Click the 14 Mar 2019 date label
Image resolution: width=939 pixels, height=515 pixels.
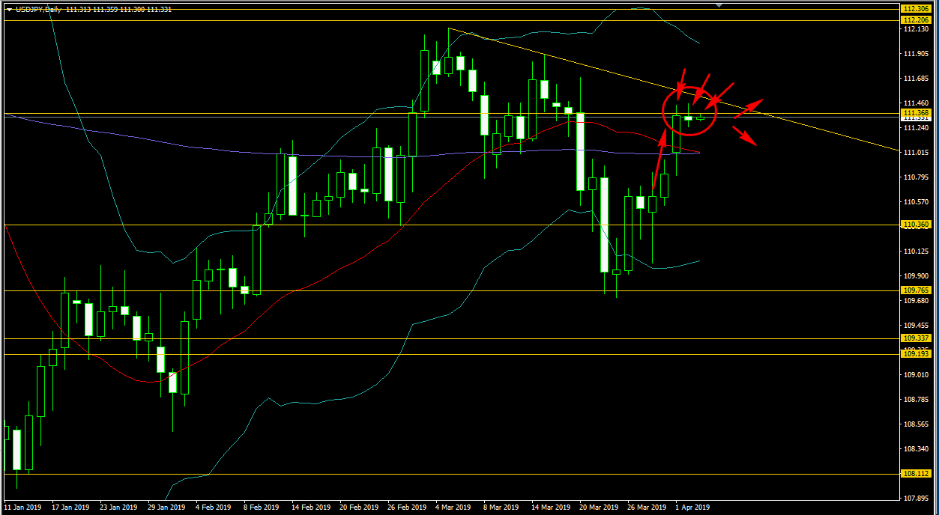point(550,508)
